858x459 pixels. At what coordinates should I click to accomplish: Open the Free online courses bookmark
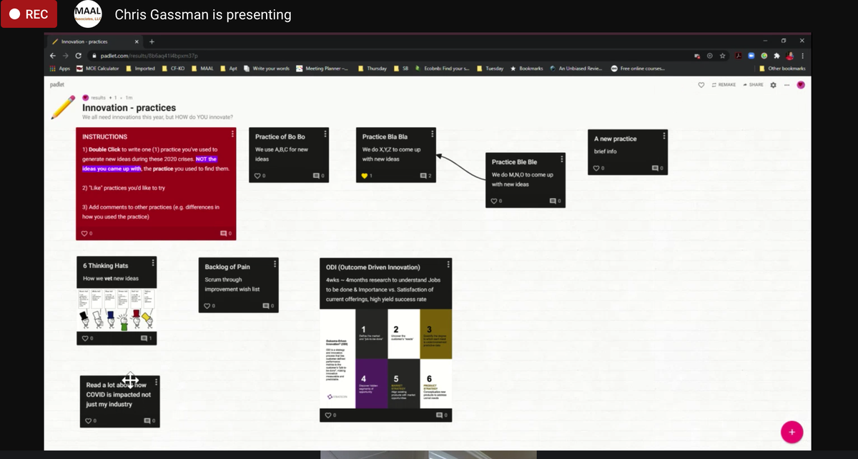638,69
